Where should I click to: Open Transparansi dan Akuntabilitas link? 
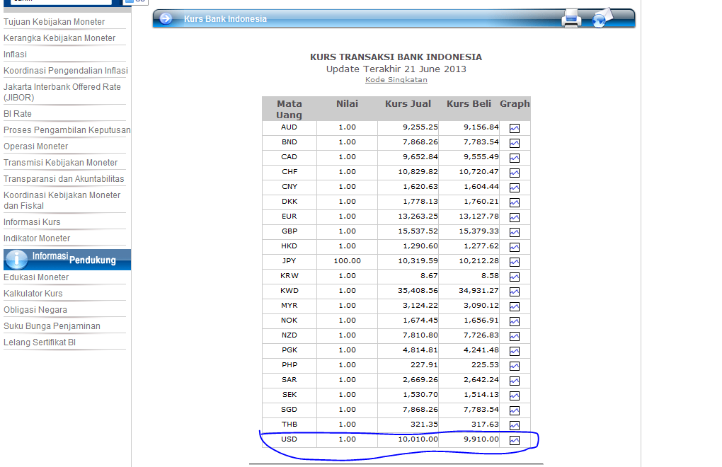(x=64, y=178)
